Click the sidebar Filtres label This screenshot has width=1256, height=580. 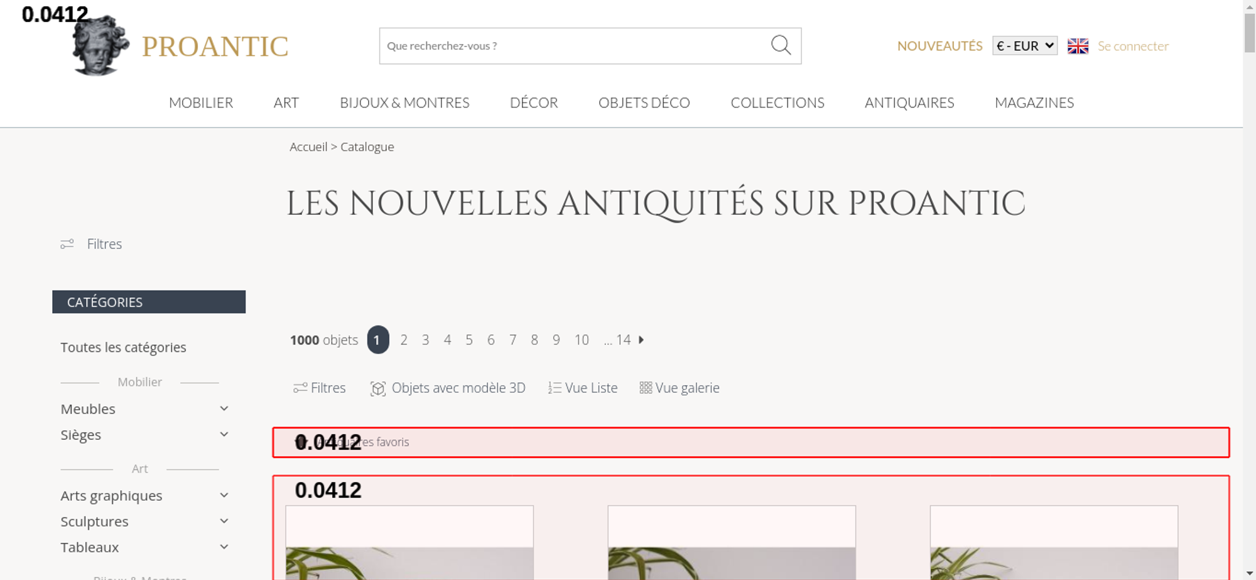point(104,244)
